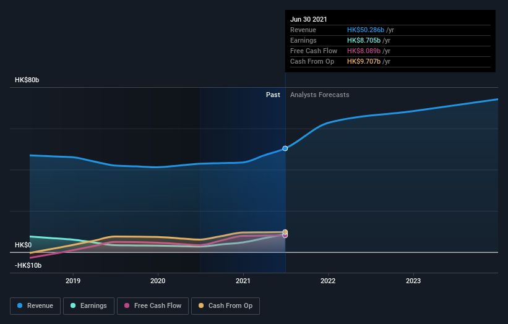Toggle the Revenue legend button
The width and height of the screenshot is (508, 324).
coord(35,306)
